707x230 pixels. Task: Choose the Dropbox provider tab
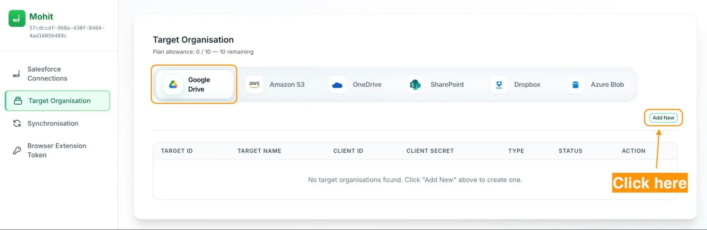pos(516,85)
